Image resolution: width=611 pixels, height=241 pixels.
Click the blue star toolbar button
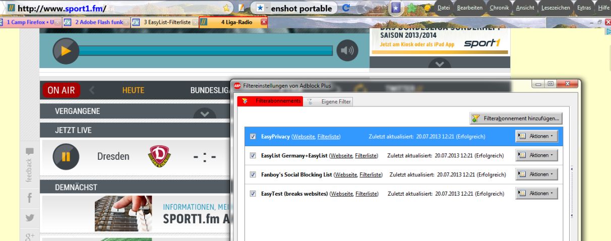(x=396, y=8)
